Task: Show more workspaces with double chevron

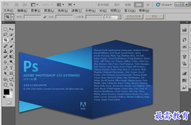Action: tap(148, 5)
